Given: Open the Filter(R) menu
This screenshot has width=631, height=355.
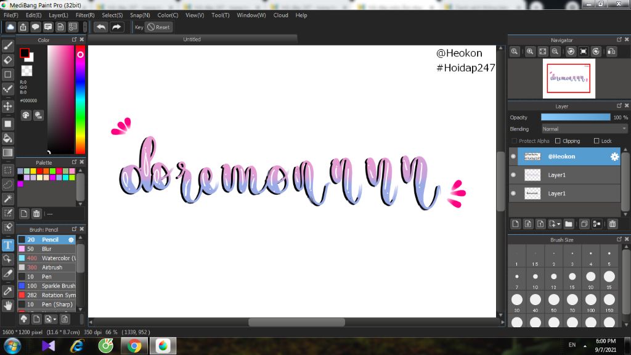Looking at the screenshot, I should 85,15.
